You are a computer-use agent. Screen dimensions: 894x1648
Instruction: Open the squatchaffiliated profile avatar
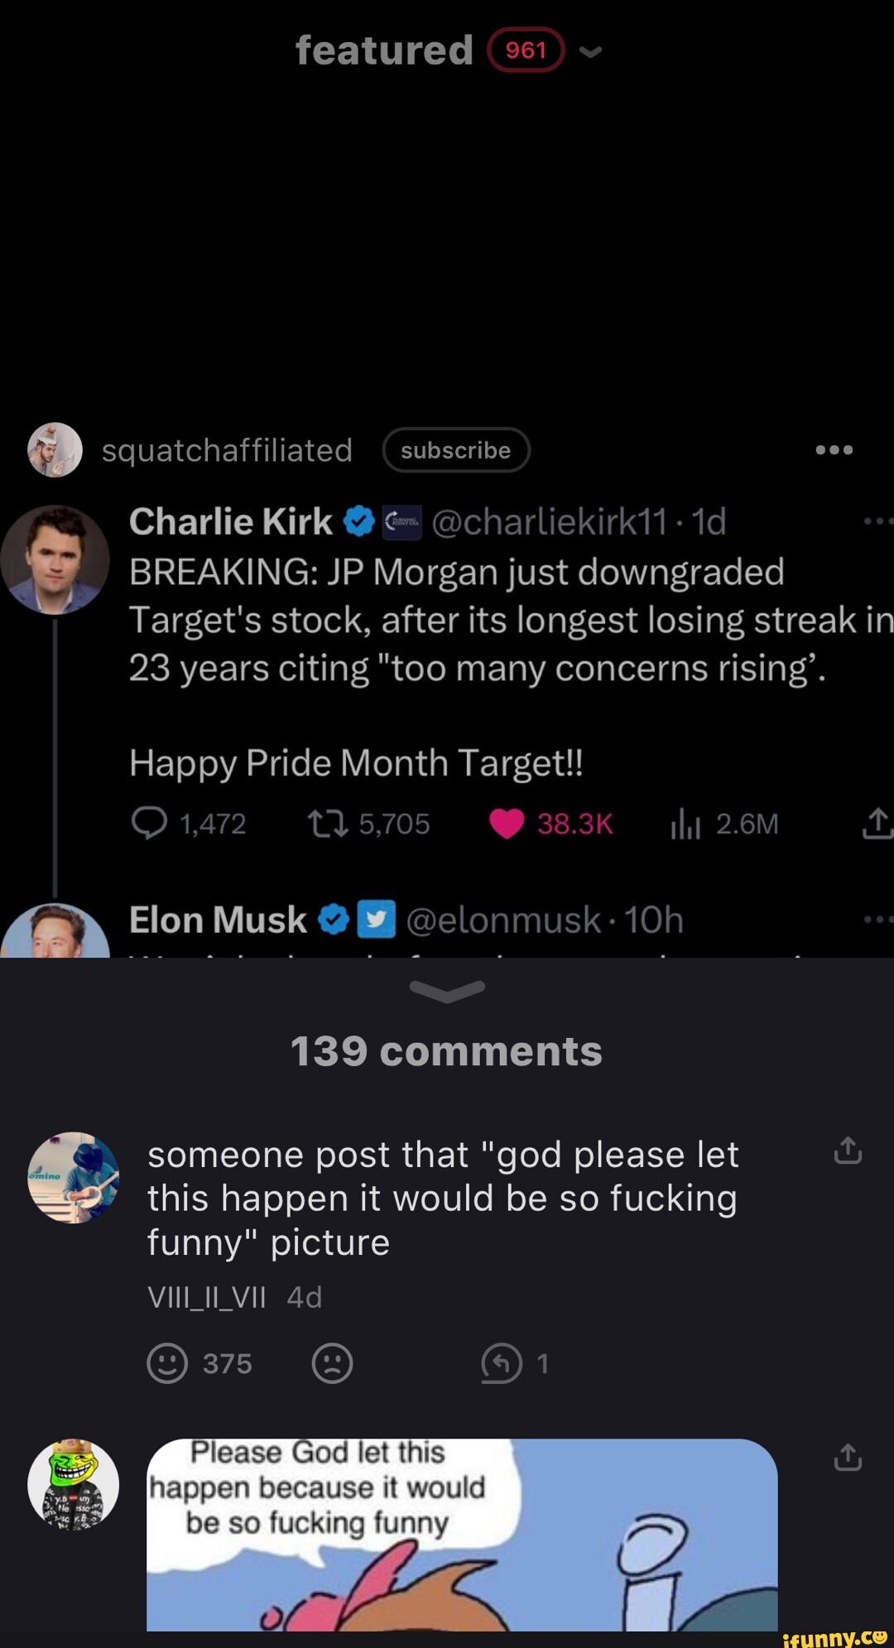click(55, 450)
